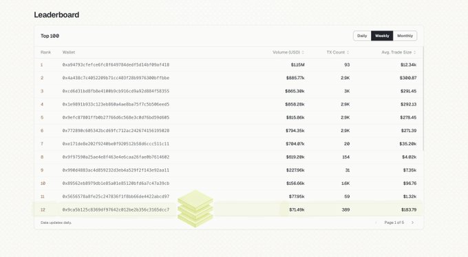Click the $1.32k average trade size
This screenshot has width=468, height=257.
pos(409,196)
